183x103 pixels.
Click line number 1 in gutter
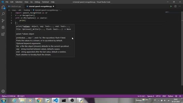[x=11, y=13]
